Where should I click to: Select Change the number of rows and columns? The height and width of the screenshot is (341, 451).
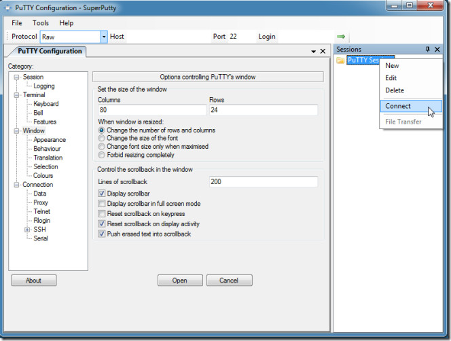101,130
